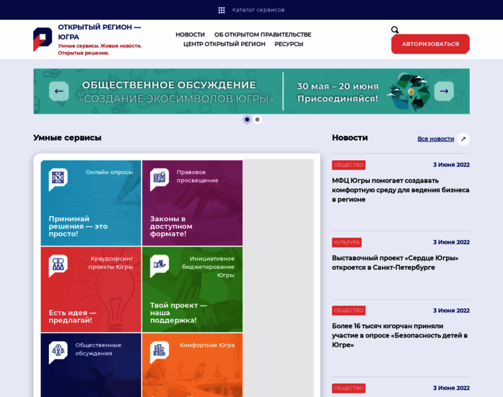Click the Открытый регион — Югра title text

99,32
